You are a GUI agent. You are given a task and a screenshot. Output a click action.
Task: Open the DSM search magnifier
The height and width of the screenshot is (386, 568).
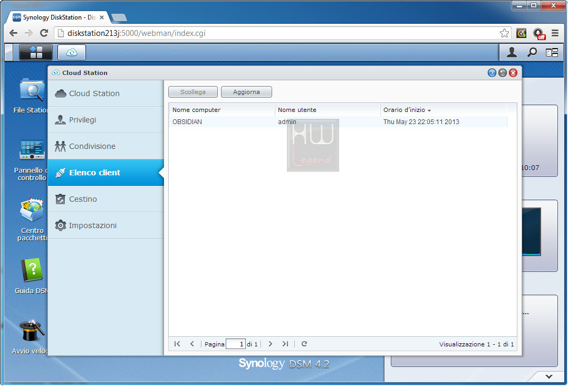(x=532, y=52)
